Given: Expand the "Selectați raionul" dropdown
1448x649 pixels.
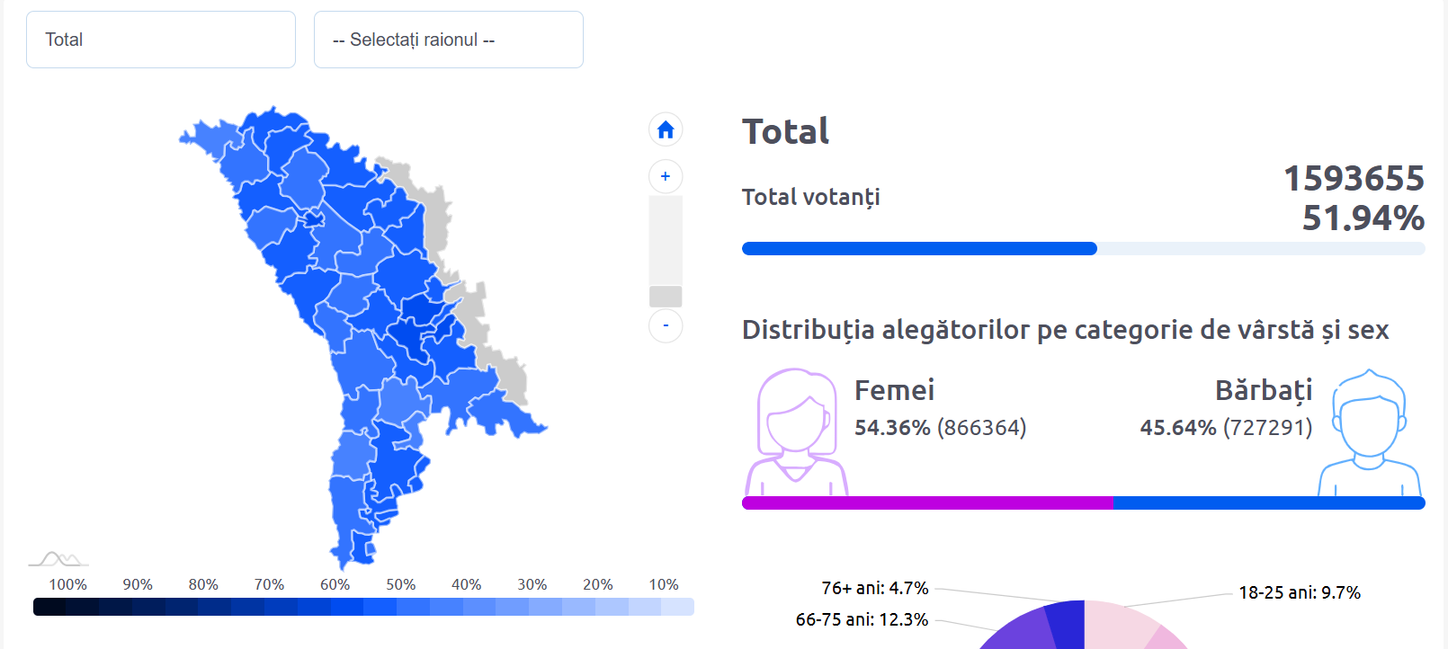Looking at the screenshot, I should pyautogui.click(x=448, y=40).
